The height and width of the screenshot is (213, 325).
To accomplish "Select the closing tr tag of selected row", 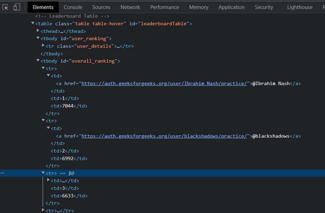I will 53,203.
